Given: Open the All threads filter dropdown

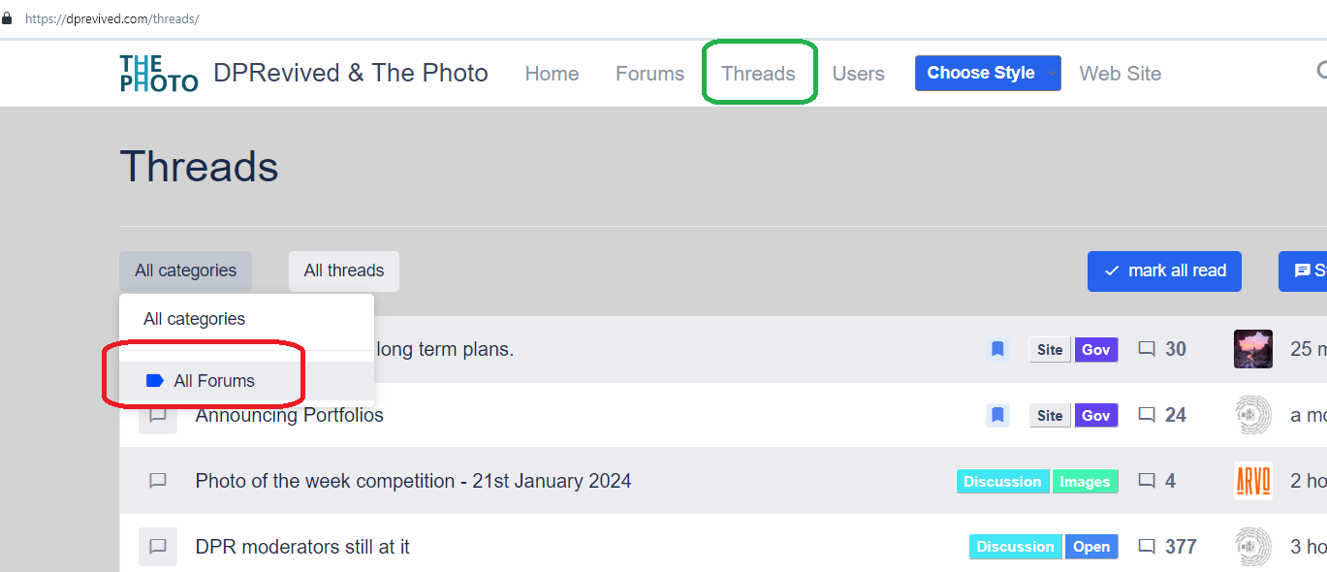Looking at the screenshot, I should coord(343,270).
